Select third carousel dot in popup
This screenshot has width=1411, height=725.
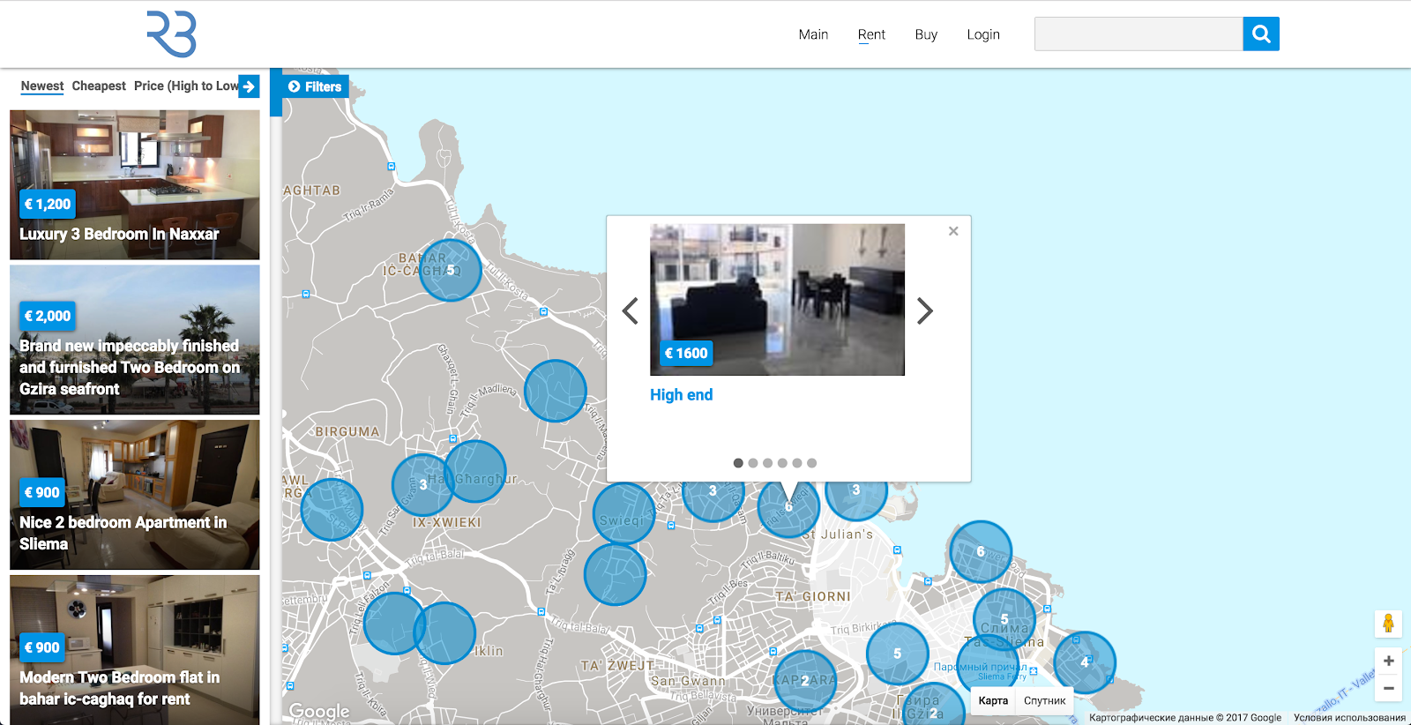click(768, 463)
